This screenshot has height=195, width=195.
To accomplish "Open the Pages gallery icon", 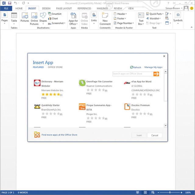I will click(x=5, y=15).
